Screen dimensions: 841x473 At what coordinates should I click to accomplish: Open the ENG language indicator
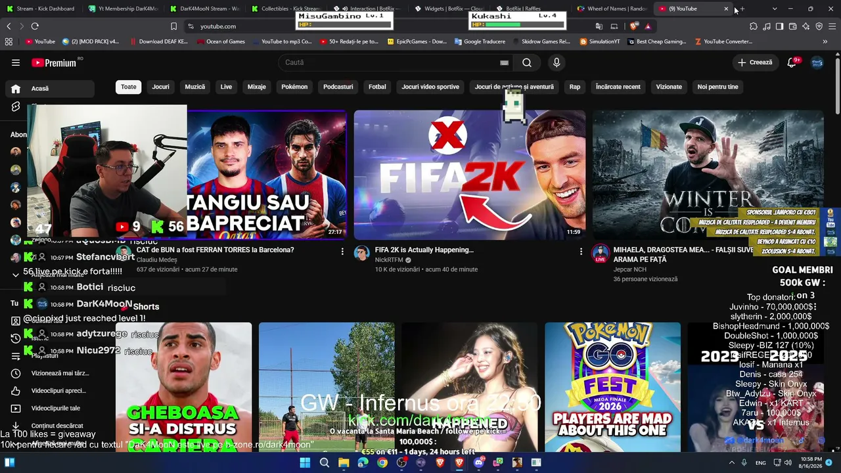click(761, 462)
